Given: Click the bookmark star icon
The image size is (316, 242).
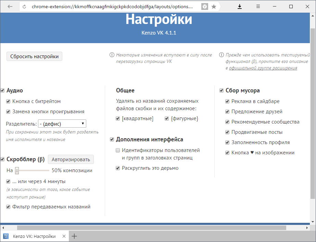Looking at the screenshot, I should click(x=214, y=7).
